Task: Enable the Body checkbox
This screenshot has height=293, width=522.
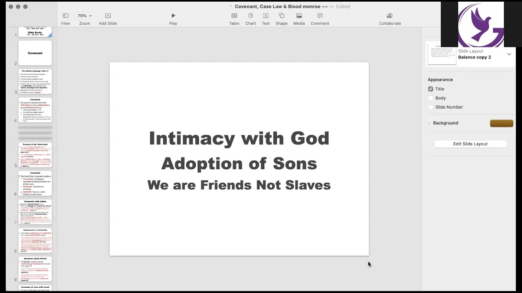Action: [x=431, y=98]
